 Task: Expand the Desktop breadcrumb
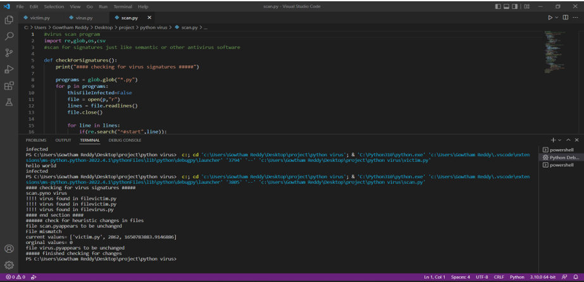(x=103, y=28)
